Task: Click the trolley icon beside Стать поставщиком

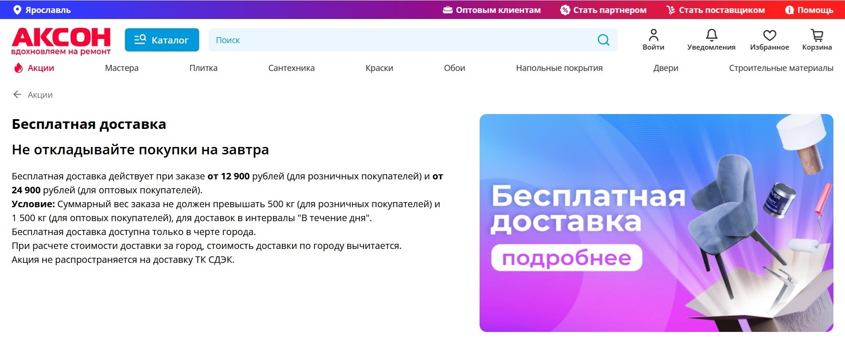Action: (x=670, y=10)
